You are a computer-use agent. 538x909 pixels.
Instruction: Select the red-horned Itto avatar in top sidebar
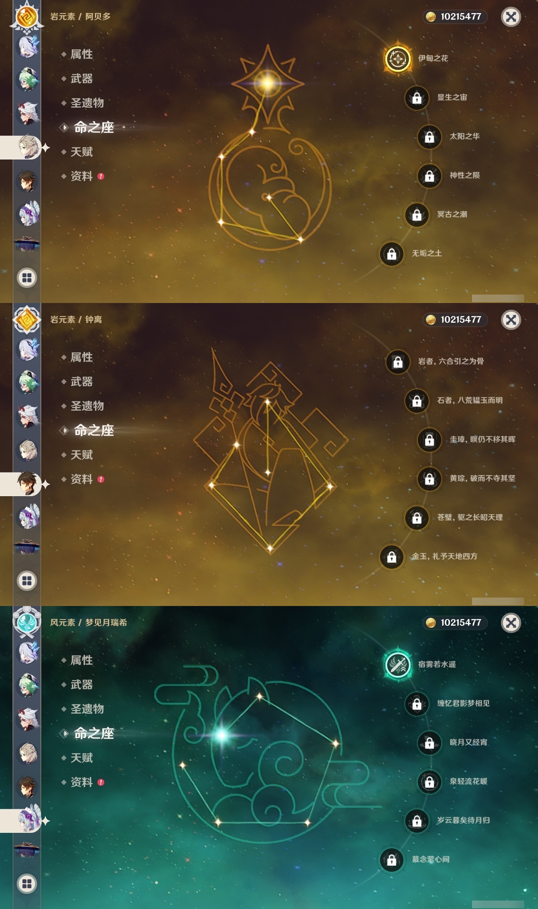[27, 113]
